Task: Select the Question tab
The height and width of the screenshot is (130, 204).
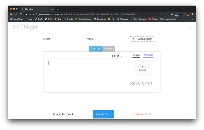Action: 96,49
